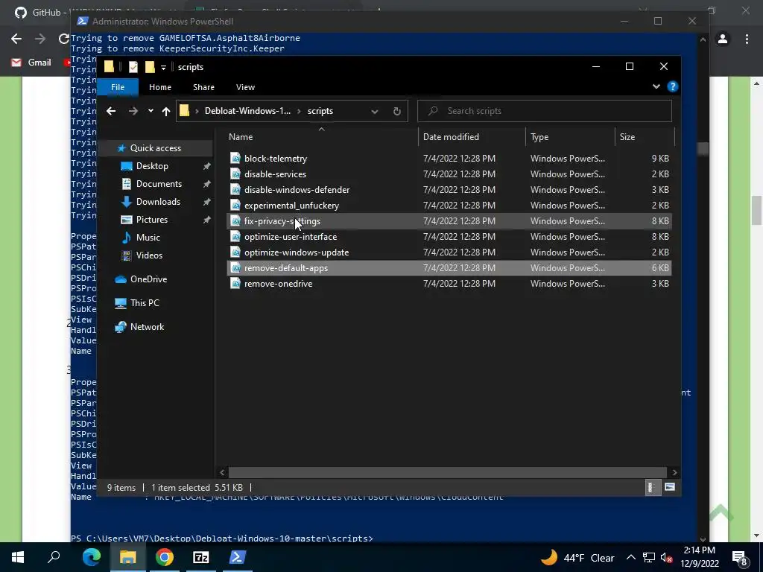Go up one folder level in Explorer

pyautogui.click(x=166, y=111)
